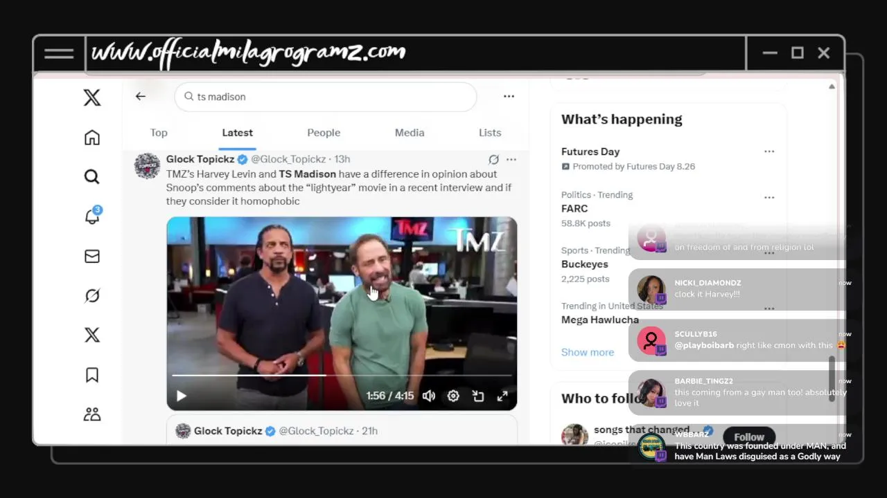887x498 pixels.
Task: Open Premium X icon in sidebar
Action: (x=92, y=335)
